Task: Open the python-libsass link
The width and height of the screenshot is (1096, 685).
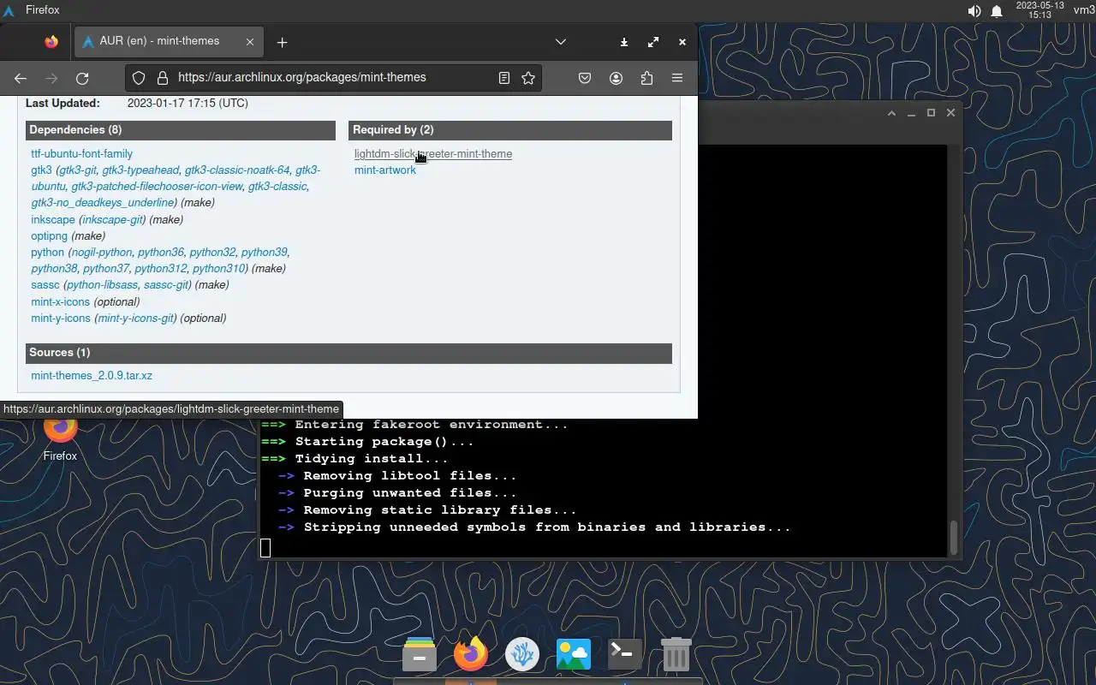Action: (x=102, y=285)
